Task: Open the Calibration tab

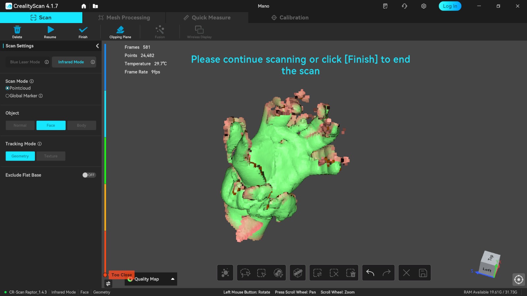Action: click(x=290, y=17)
